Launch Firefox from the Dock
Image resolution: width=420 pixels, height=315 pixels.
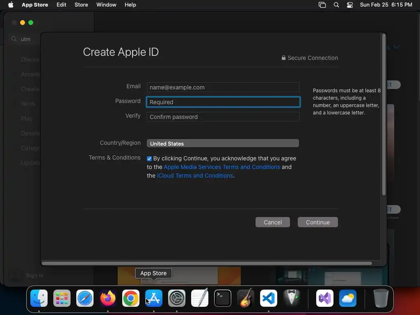pyautogui.click(x=108, y=298)
